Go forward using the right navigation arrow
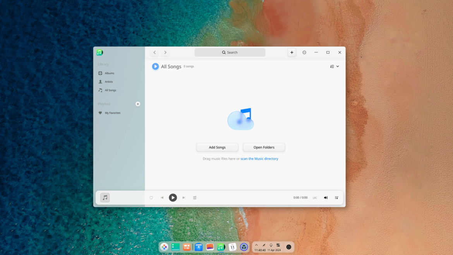The image size is (453, 255). pos(165,52)
